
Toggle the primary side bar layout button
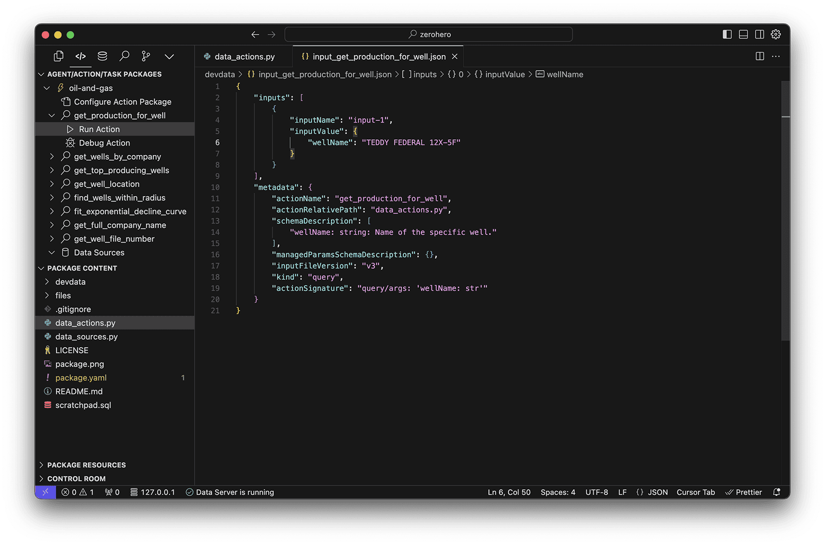(x=727, y=35)
